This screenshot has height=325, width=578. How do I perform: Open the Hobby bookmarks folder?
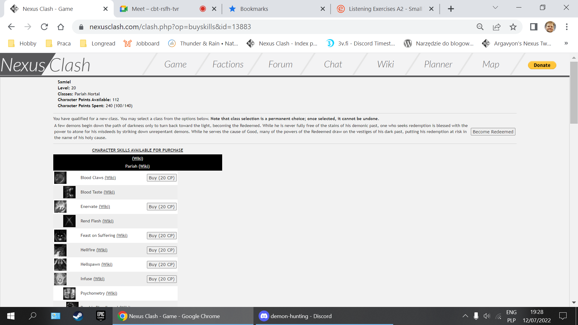pos(22,43)
